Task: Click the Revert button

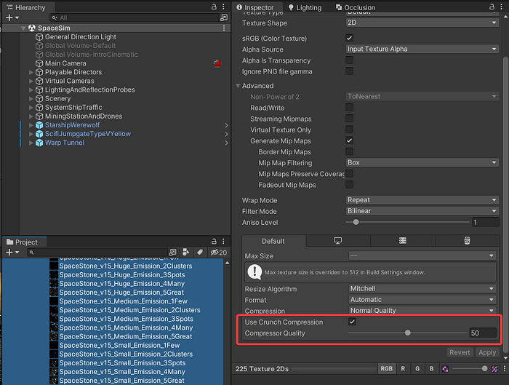Action: coord(460,352)
